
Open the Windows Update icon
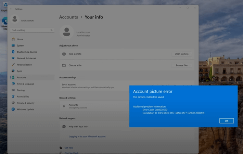(13, 109)
